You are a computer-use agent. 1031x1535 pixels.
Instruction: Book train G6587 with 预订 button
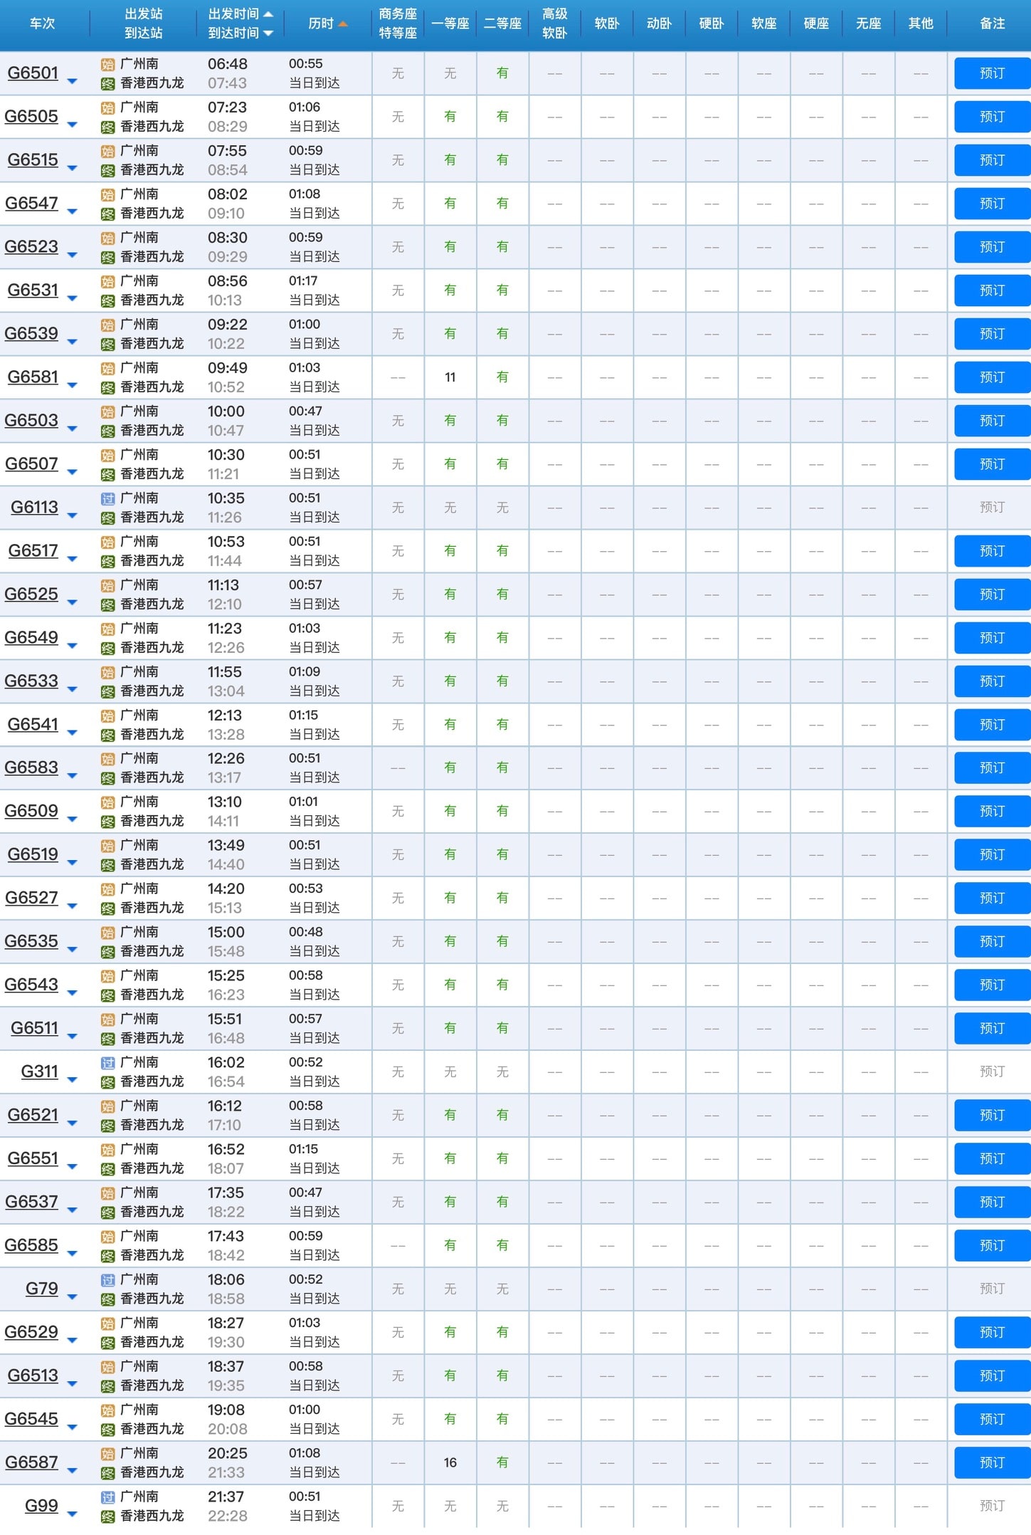point(992,1462)
